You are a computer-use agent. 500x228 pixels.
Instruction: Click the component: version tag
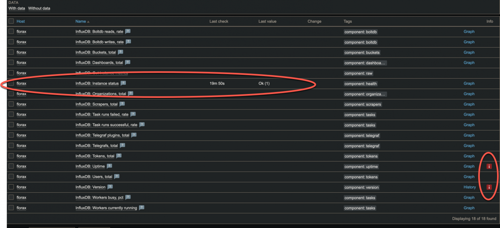click(x=362, y=187)
